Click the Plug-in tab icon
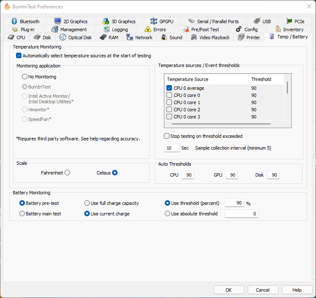 (15, 30)
